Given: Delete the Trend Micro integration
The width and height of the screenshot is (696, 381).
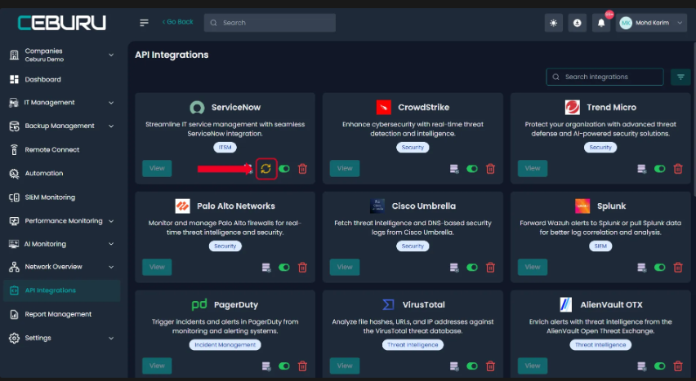Looking at the screenshot, I should coord(678,169).
